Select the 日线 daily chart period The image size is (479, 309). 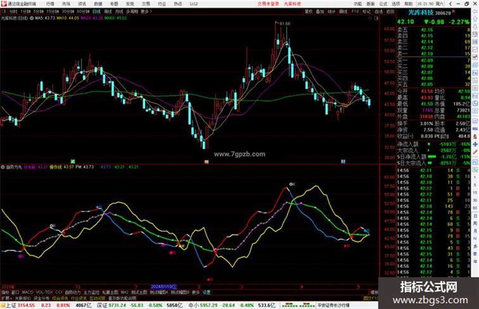pos(96,12)
